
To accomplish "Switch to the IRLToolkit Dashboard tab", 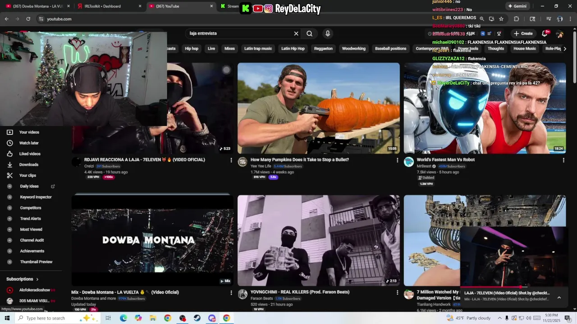I will click(107, 6).
